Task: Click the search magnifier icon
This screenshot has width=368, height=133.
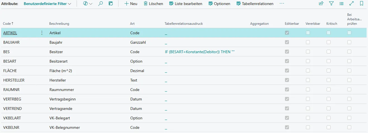Action: 101,4
